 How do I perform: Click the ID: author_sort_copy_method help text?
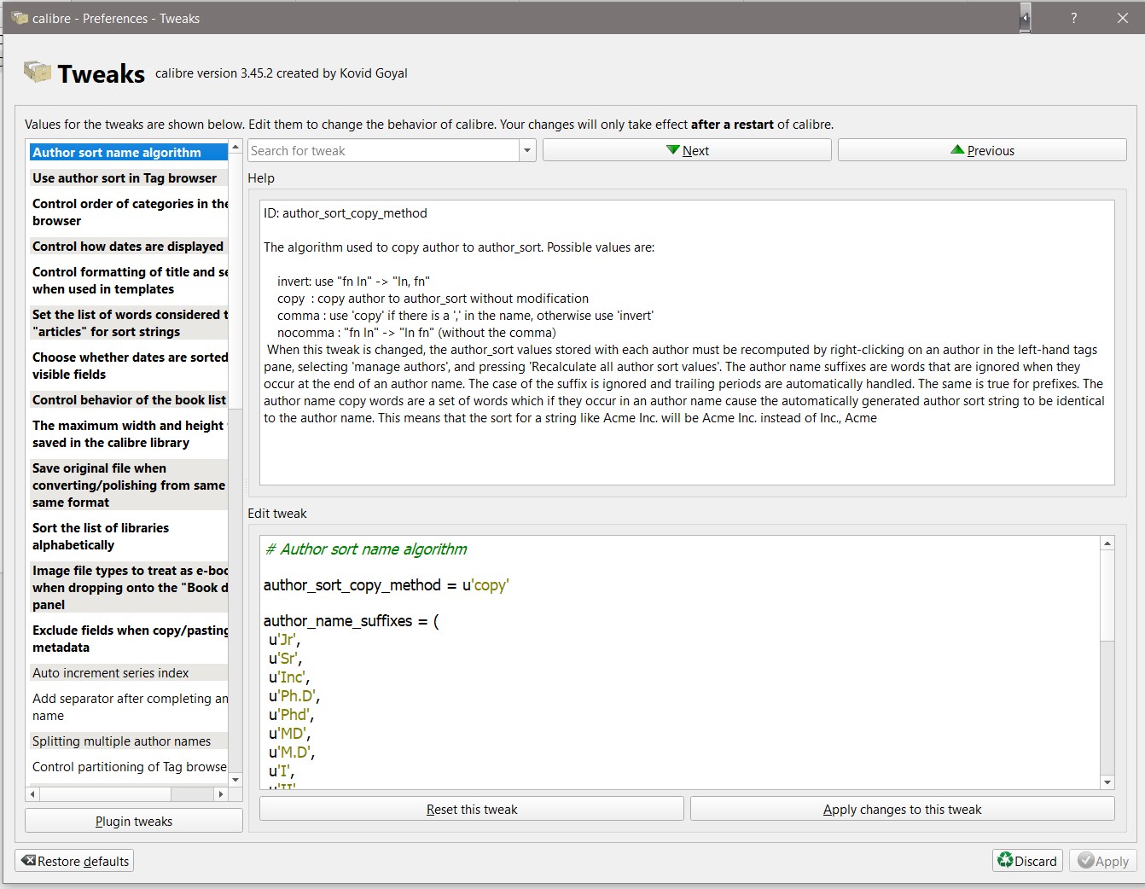[x=346, y=213]
